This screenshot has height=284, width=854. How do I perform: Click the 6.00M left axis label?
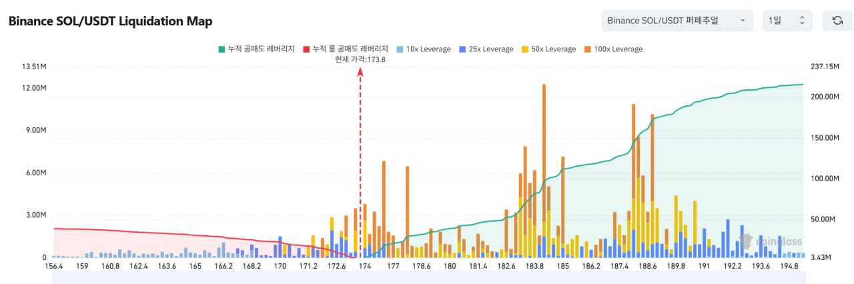[x=36, y=173]
